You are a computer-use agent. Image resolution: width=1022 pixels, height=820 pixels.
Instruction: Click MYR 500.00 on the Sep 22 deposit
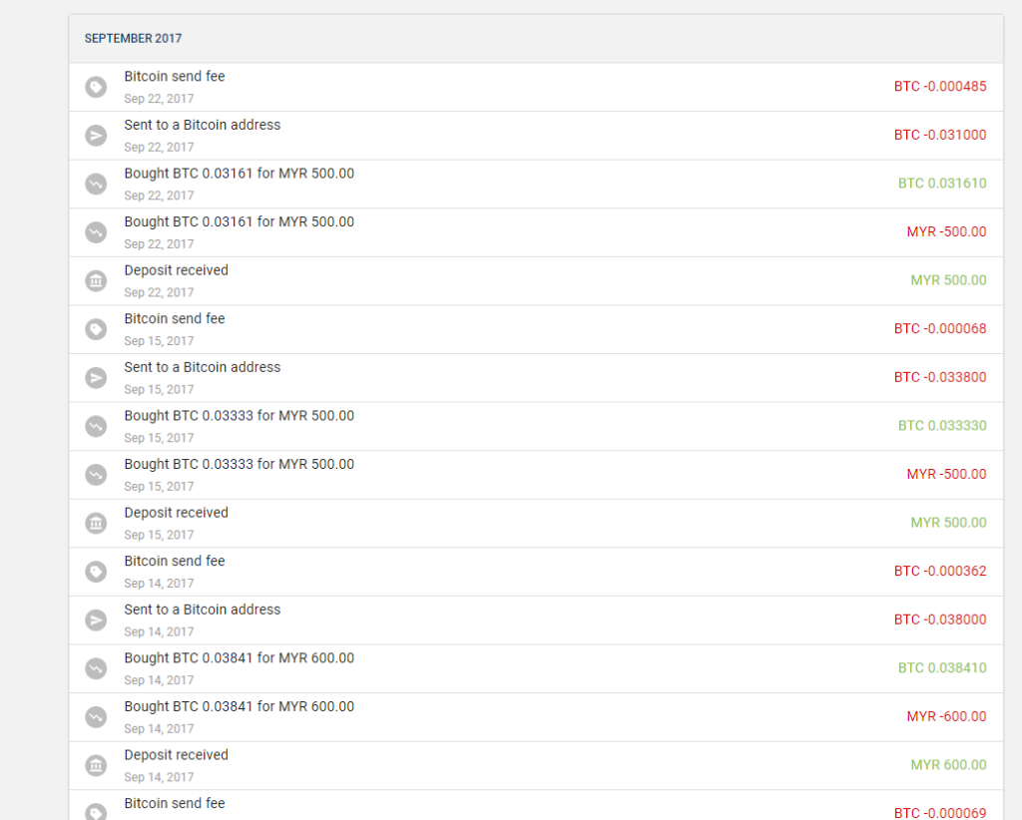click(x=948, y=280)
